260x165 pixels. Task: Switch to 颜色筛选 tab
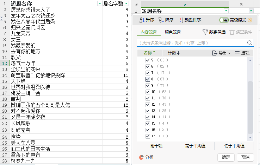[173, 32]
